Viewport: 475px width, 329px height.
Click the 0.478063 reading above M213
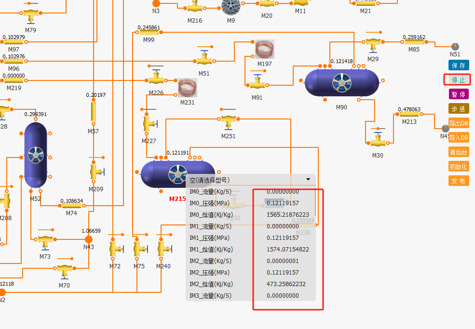coord(409,109)
